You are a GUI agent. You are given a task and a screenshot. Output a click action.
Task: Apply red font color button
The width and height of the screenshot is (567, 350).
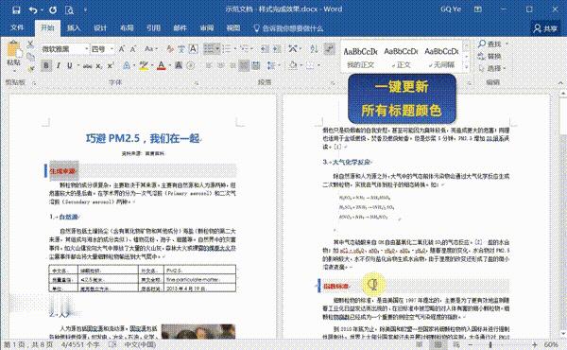click(x=162, y=65)
